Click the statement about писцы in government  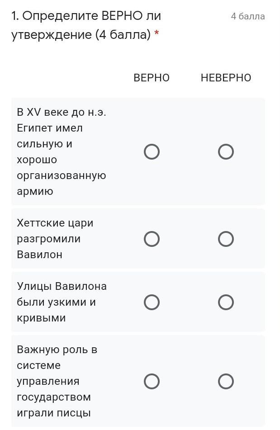point(57,381)
